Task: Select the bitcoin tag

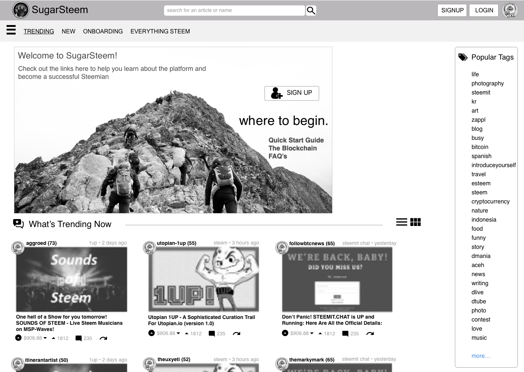Action: [x=480, y=147]
